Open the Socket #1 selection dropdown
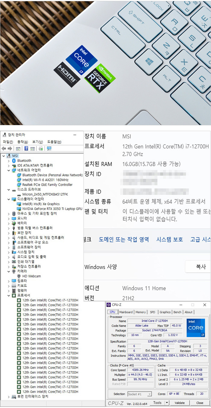211x408 pixels. point(149,394)
